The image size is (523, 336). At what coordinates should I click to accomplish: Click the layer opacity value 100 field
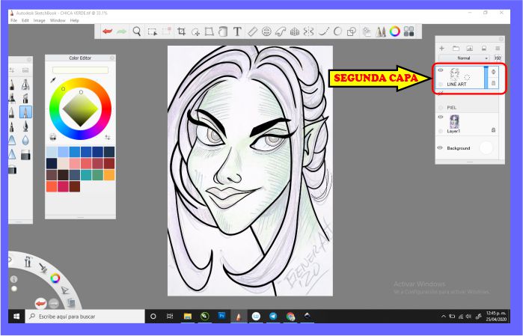coord(498,58)
